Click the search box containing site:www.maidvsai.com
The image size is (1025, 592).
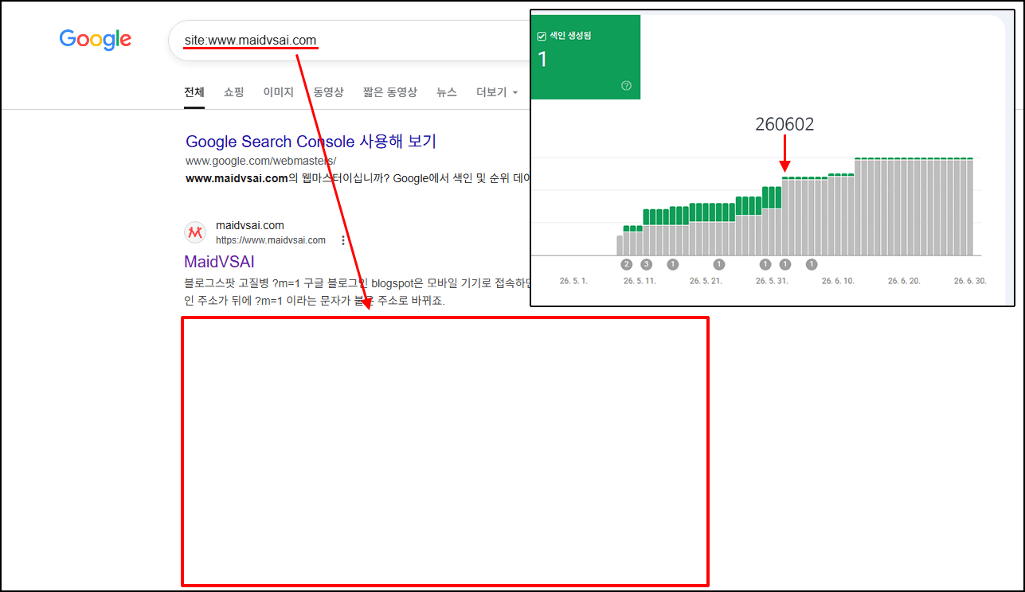coord(350,40)
